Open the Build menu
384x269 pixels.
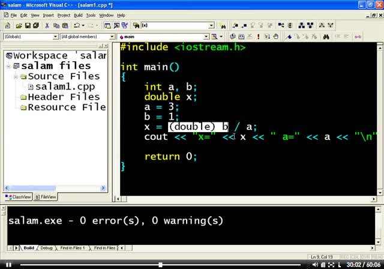(78, 16)
